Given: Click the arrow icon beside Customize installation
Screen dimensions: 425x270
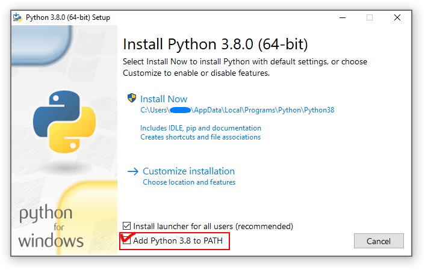Looking at the screenshot, I should click(x=132, y=171).
